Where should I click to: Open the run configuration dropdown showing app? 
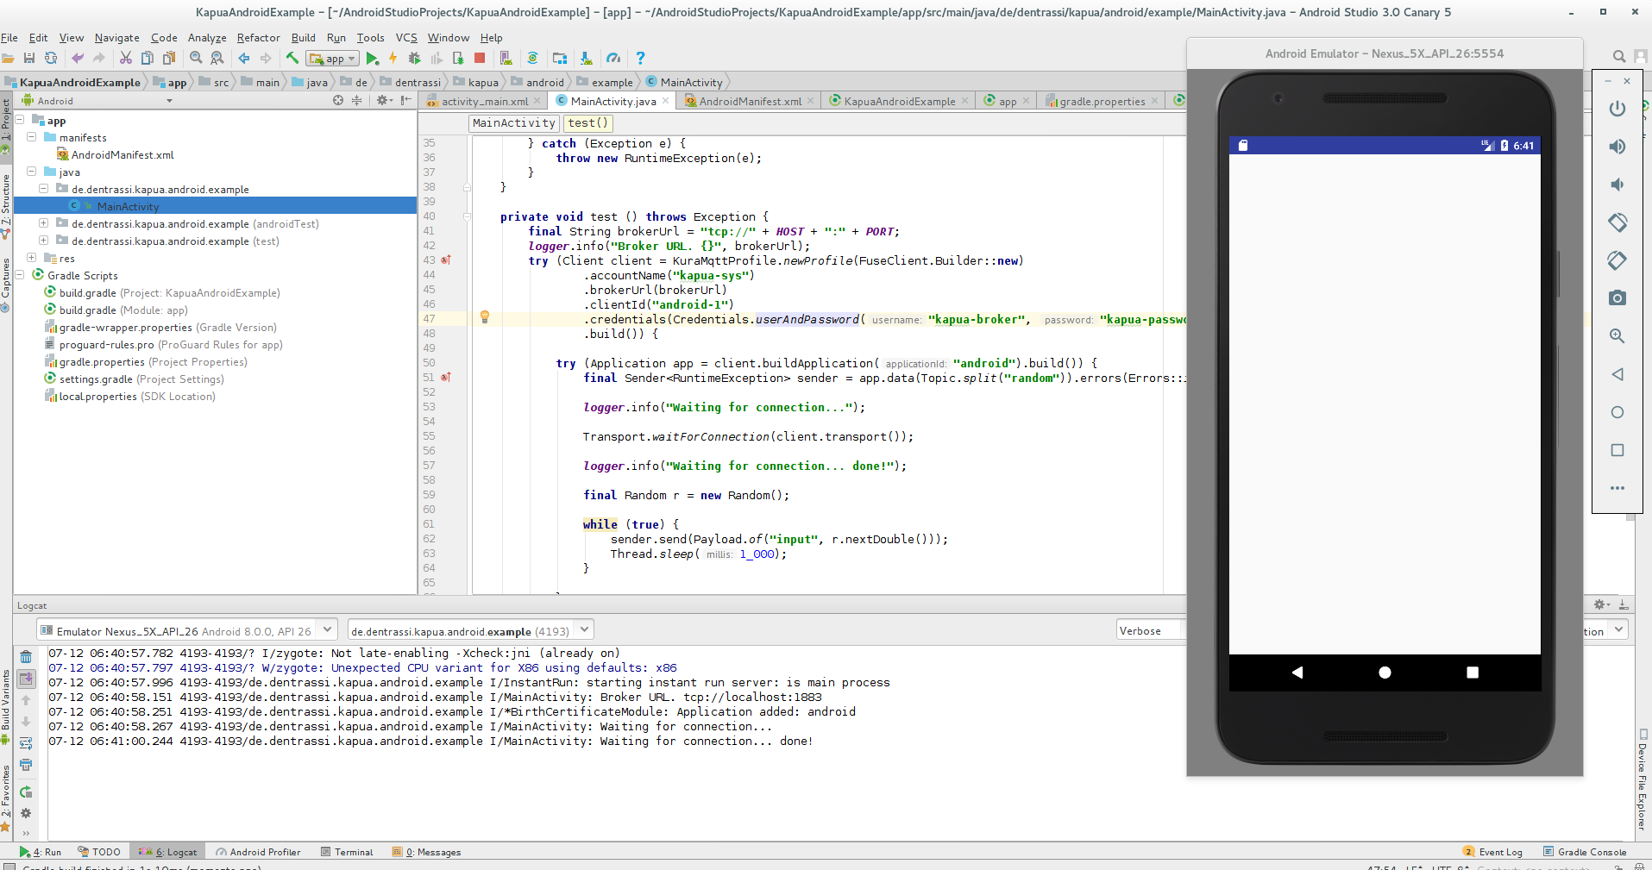(x=330, y=58)
